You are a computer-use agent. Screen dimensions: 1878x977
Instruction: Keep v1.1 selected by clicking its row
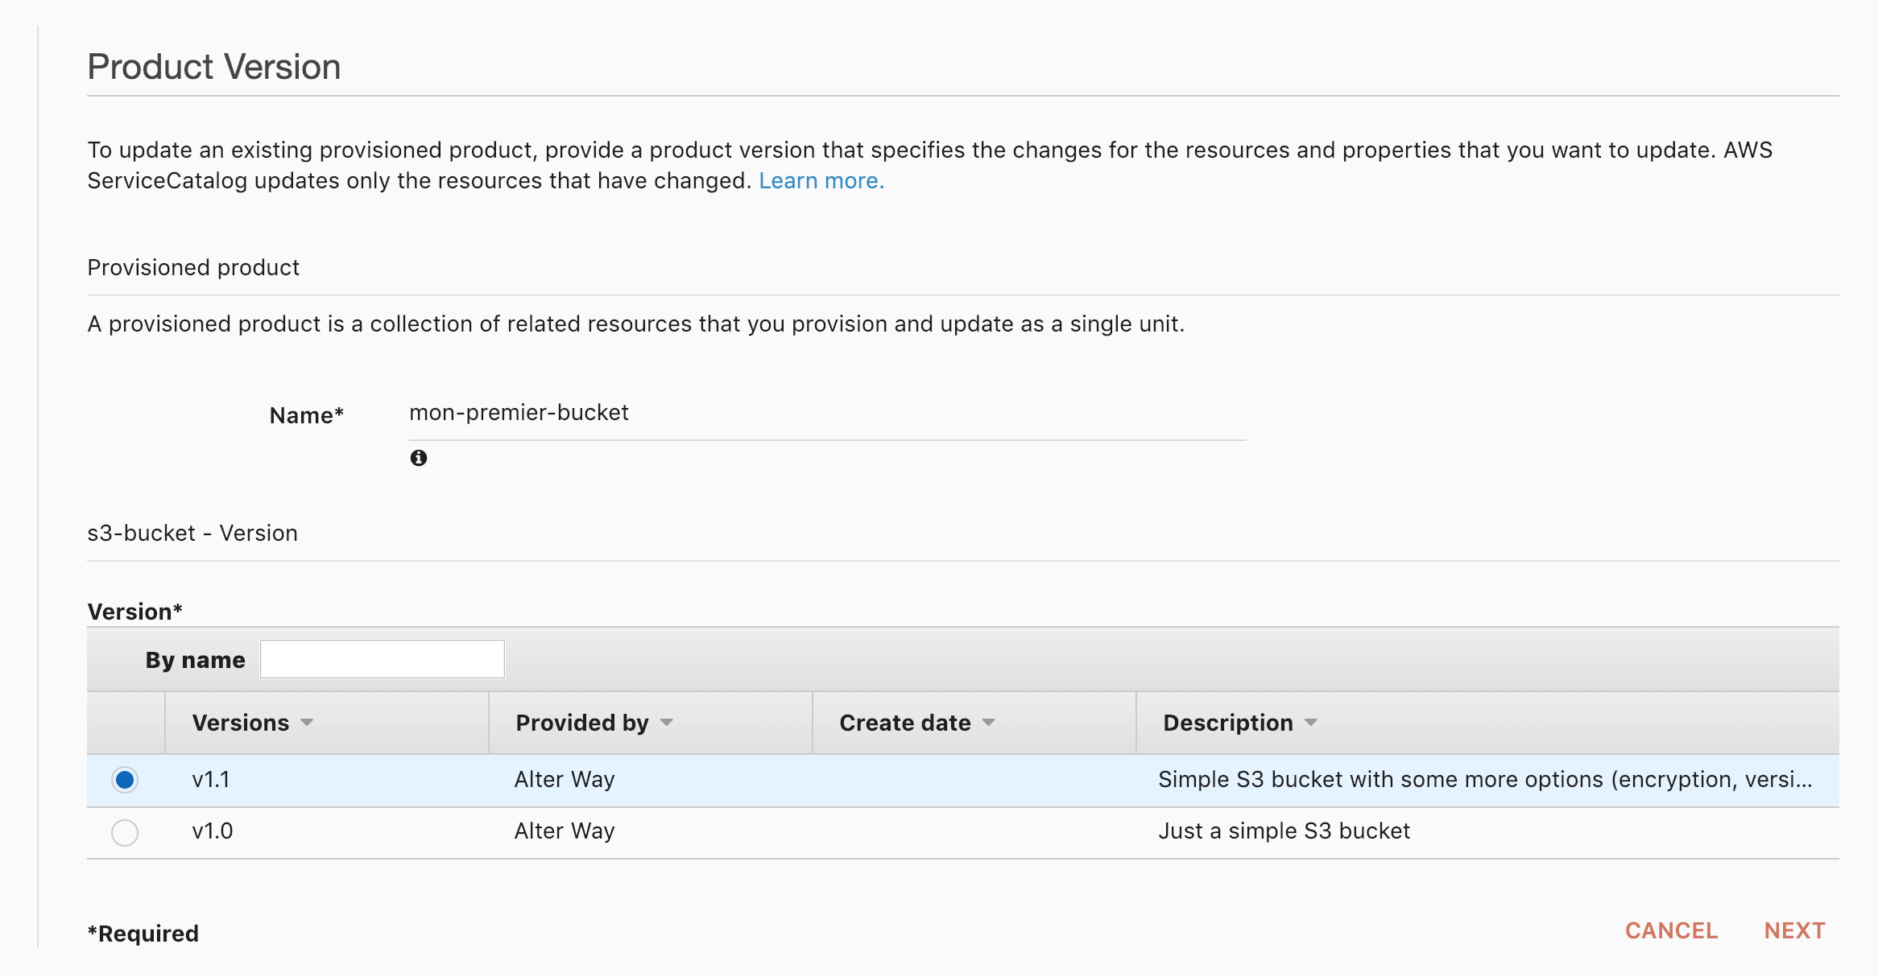coord(564,780)
